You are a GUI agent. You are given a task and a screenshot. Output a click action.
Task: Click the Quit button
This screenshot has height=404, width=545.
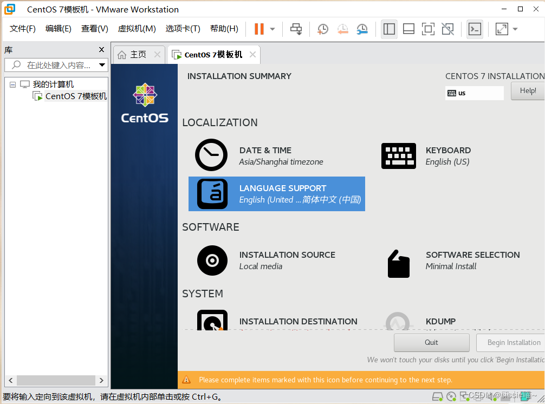(431, 342)
